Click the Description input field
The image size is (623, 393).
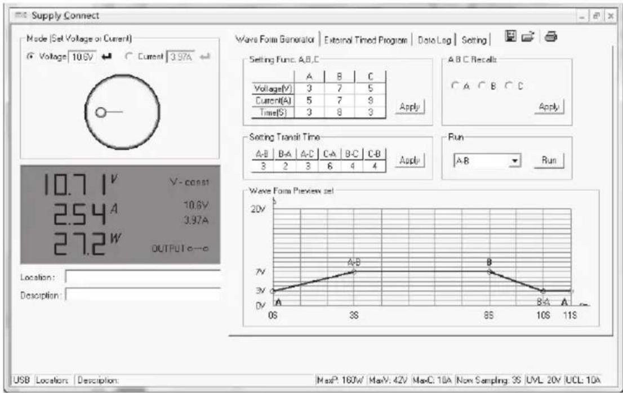[143, 294]
